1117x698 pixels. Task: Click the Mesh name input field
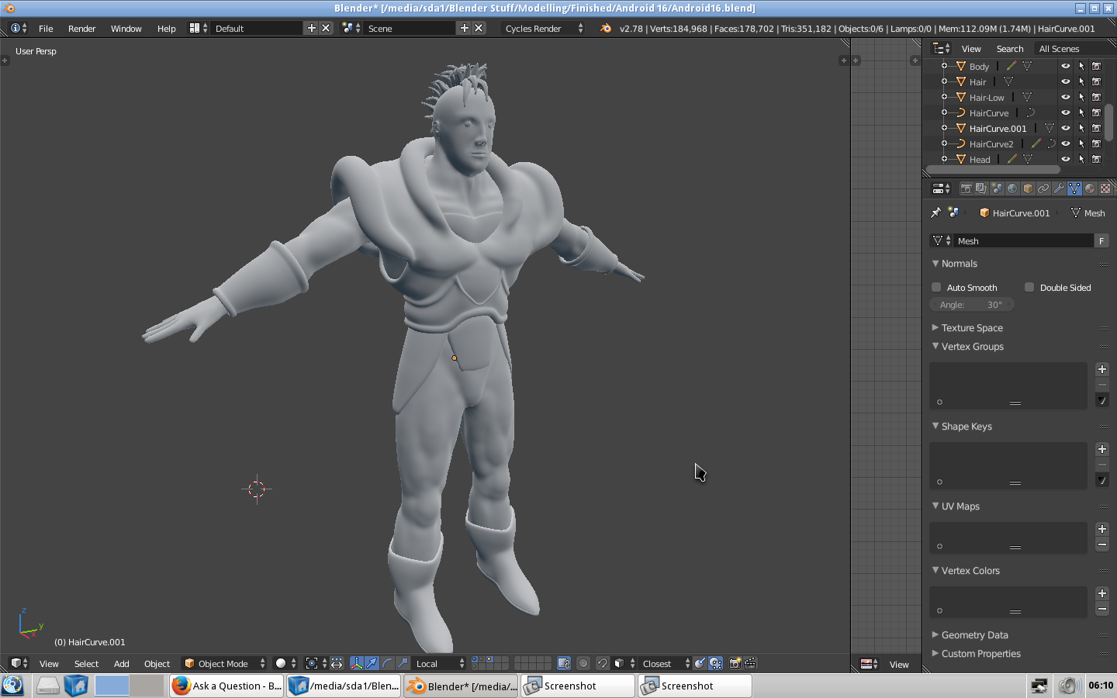click(x=1023, y=240)
